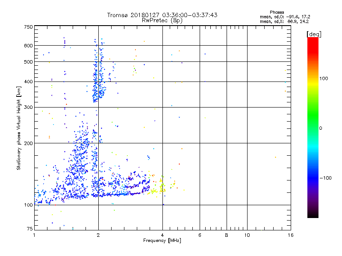Click the y-axis '600' tick label
The width and height of the screenshot is (342, 256).
pyautogui.click(x=28, y=46)
